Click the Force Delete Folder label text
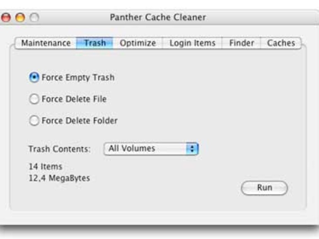 (x=80, y=121)
